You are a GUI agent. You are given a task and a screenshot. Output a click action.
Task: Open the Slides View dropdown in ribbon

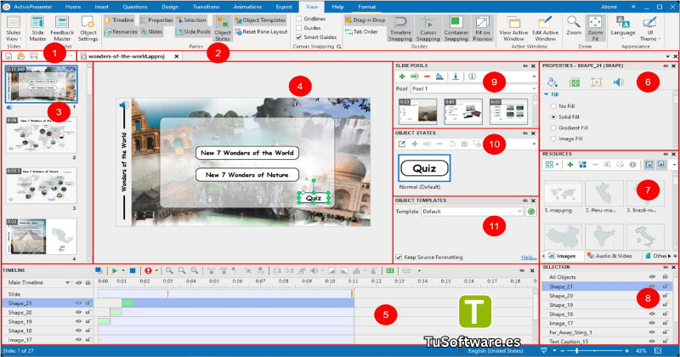click(14, 29)
